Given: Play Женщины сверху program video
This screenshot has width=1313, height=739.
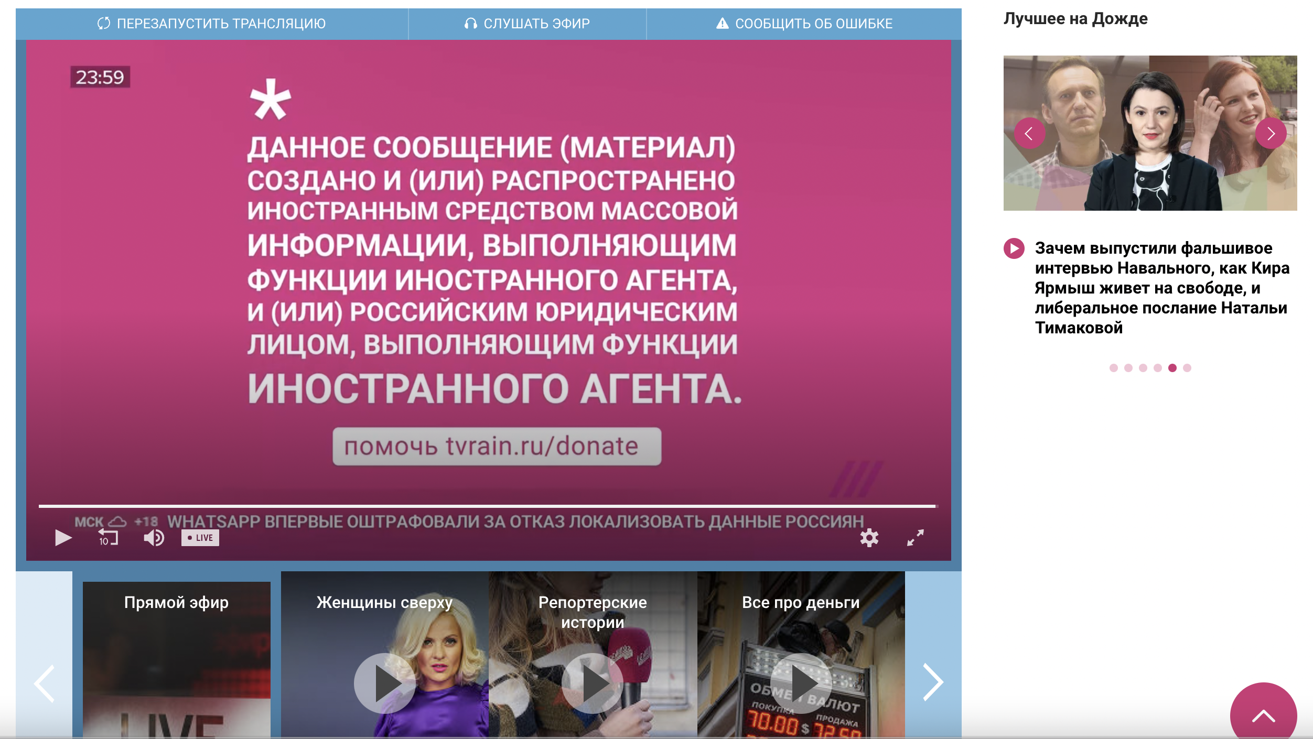Looking at the screenshot, I should [x=385, y=683].
